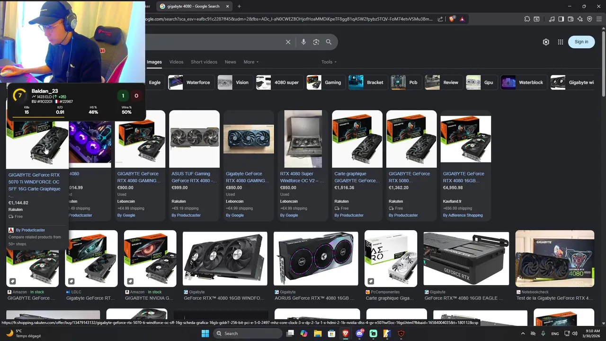
Task: Open the browser extensions puzzle icon
Action: click(527, 19)
